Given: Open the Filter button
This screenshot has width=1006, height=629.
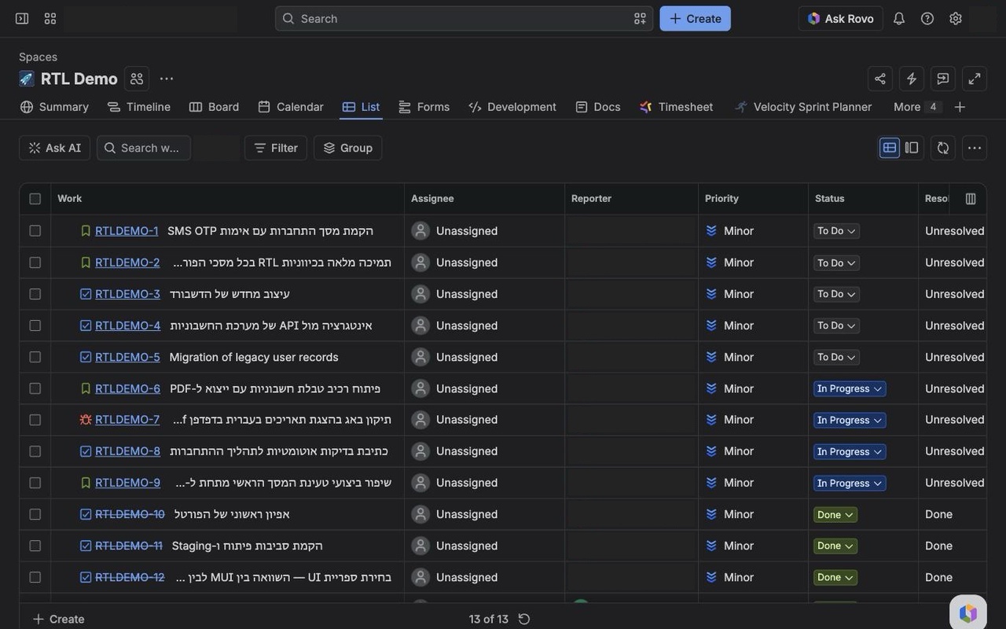Looking at the screenshot, I should 276,148.
